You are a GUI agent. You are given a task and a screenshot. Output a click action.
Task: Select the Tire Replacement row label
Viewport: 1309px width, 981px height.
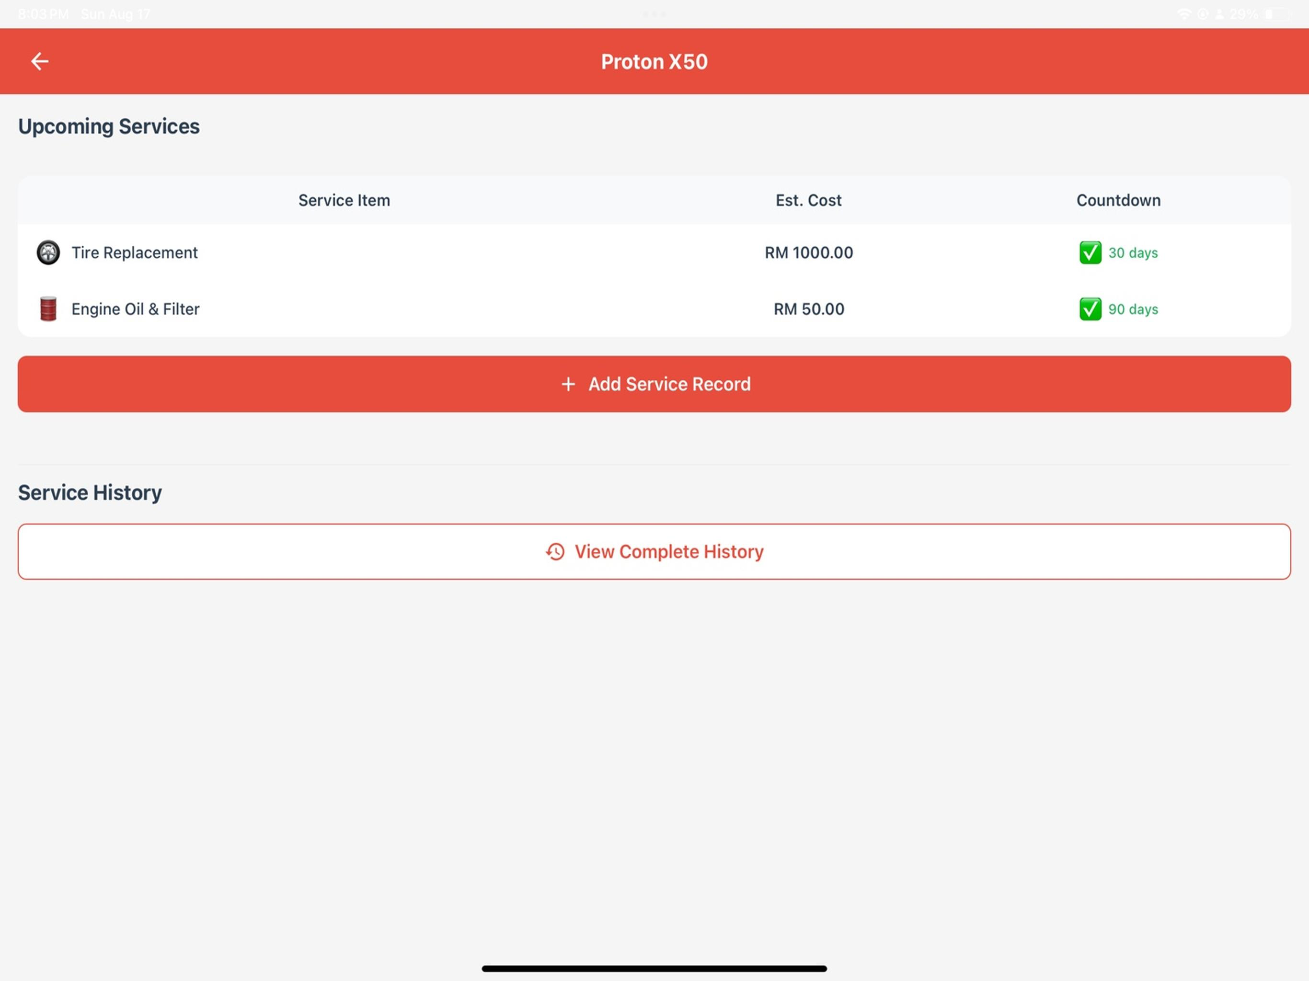(x=134, y=252)
